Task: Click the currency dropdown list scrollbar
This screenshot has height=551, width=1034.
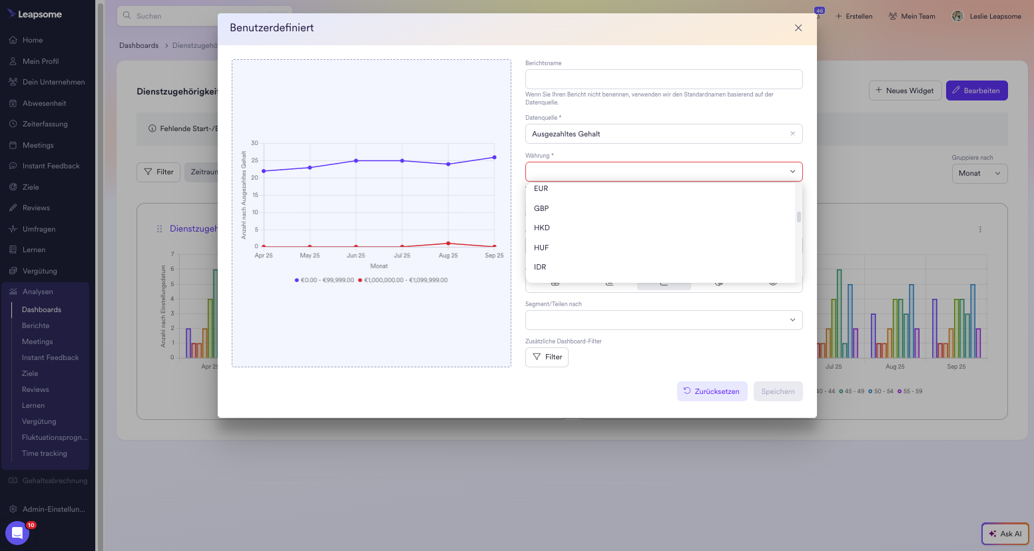Action: (x=798, y=217)
